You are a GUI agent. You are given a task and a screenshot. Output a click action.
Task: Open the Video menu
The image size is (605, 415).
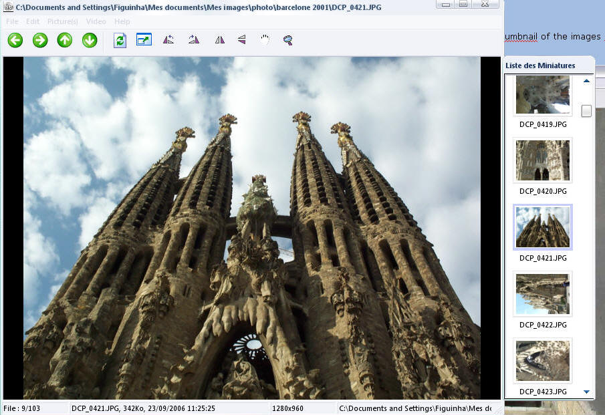pos(96,21)
